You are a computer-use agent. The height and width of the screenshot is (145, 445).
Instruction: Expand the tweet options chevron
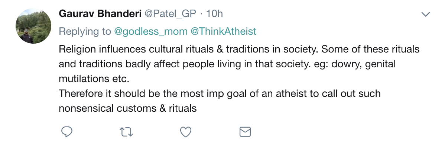tap(426, 14)
